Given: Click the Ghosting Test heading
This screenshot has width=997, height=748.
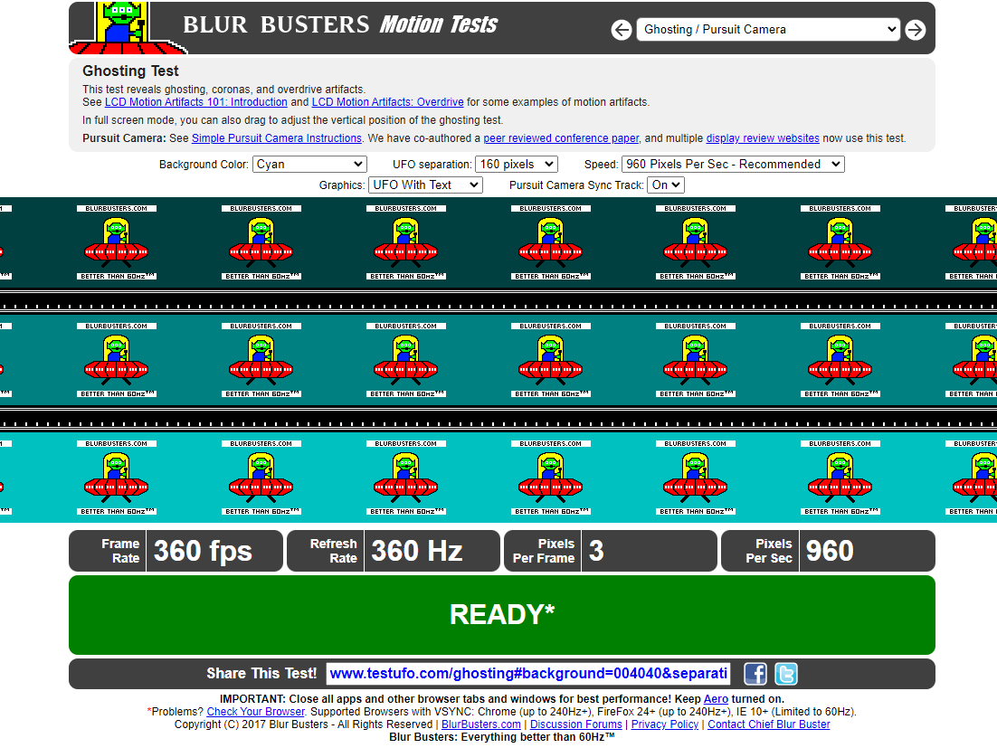Looking at the screenshot, I should pyautogui.click(x=130, y=71).
